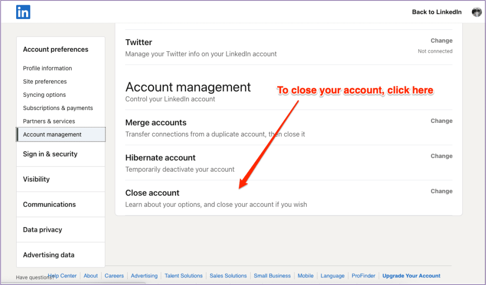Click the LinkedIn logo icon

coord(23,12)
